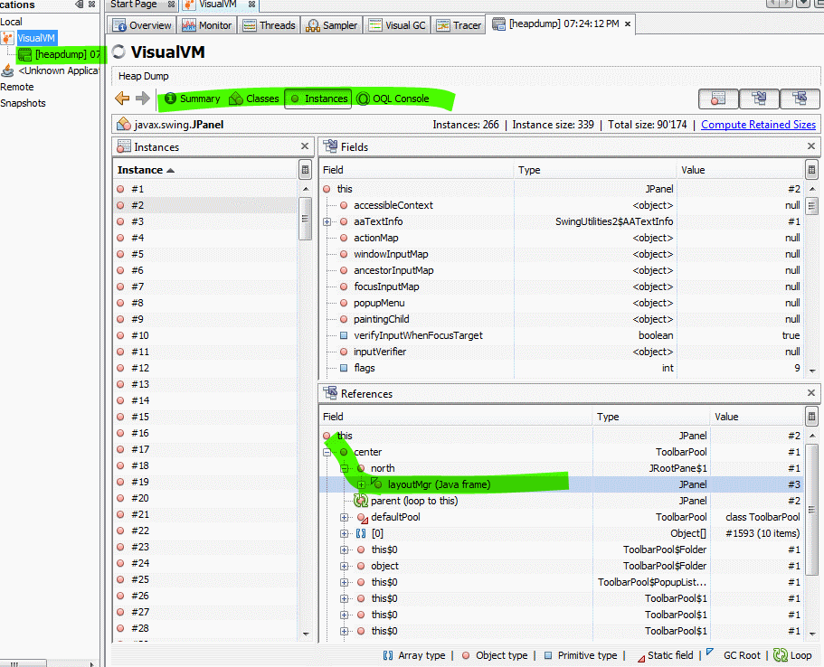Open Instances table column chooser icon

coord(305,170)
